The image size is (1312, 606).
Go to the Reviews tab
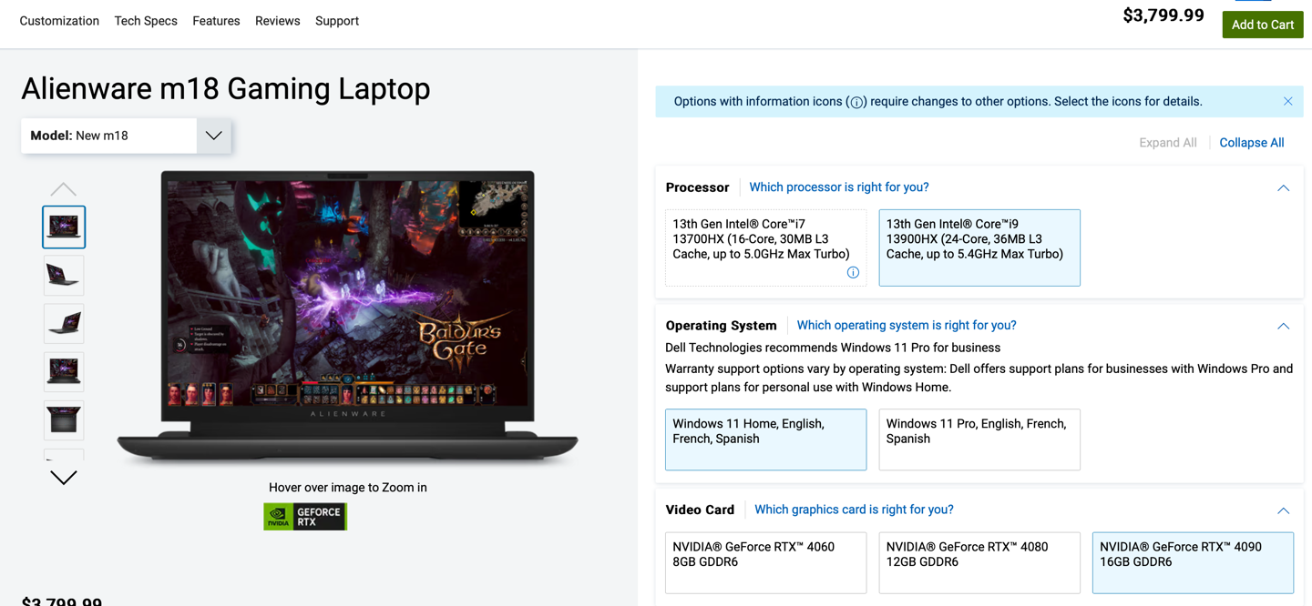[x=278, y=21]
